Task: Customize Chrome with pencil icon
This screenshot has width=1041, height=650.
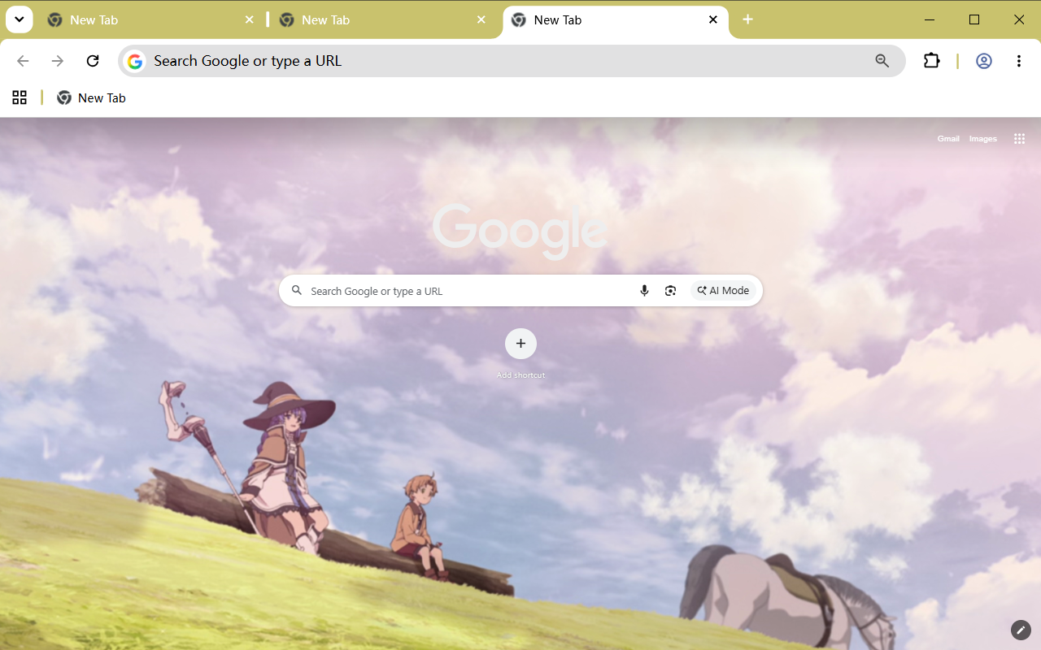Action: tap(1021, 630)
